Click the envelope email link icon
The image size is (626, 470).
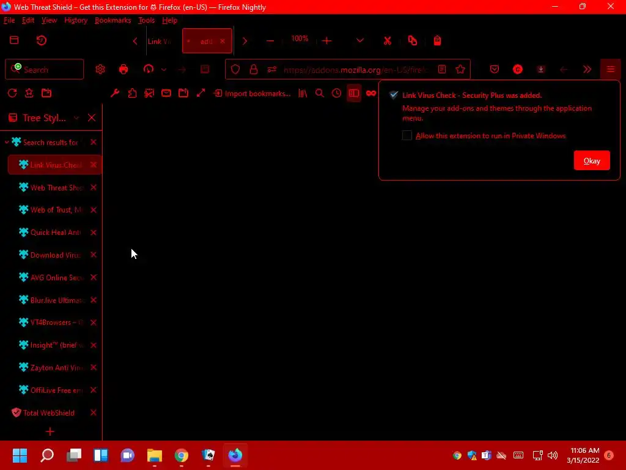(x=166, y=93)
